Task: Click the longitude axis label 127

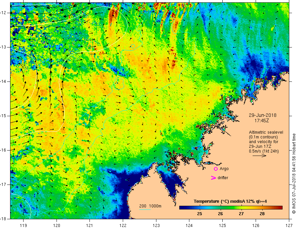Action: tap(289, 225)
